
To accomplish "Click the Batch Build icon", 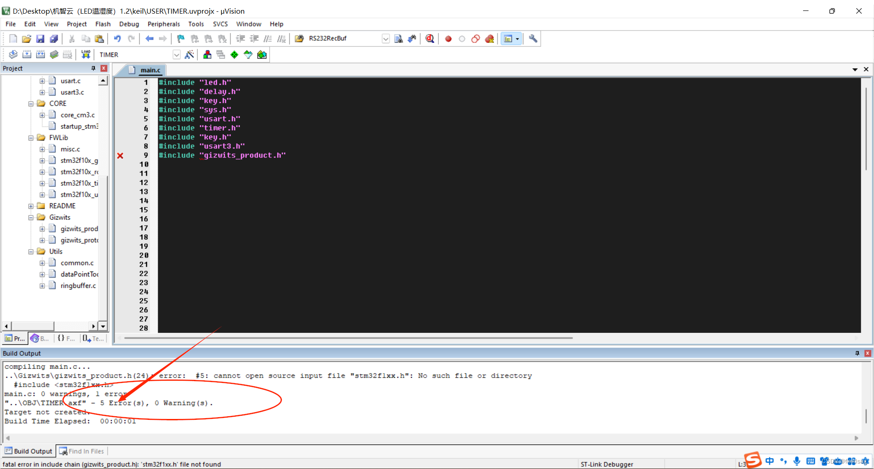I will tap(54, 55).
